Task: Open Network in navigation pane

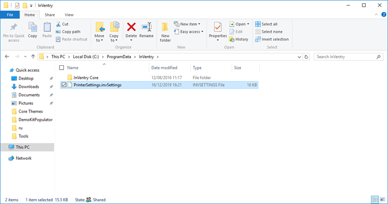Action: (23, 158)
